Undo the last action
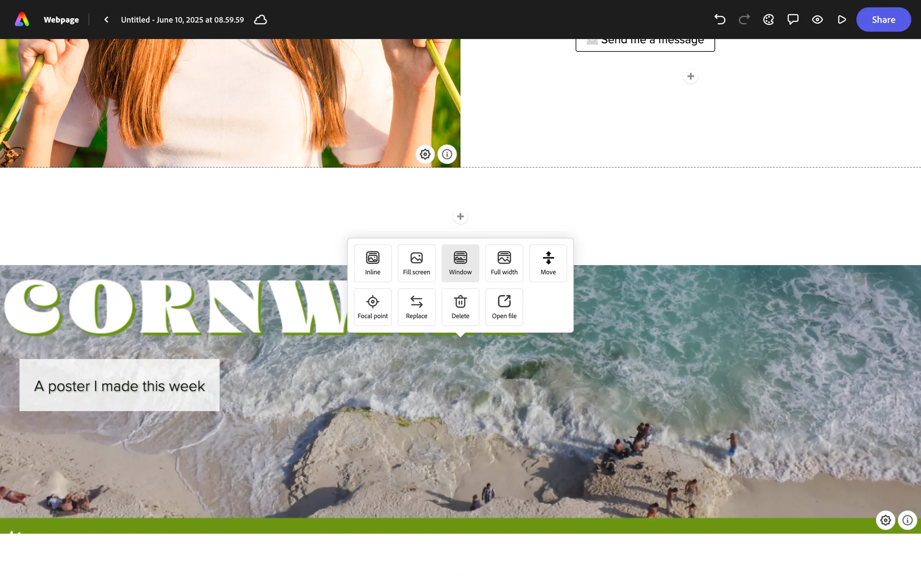This screenshot has width=921, height=576. (720, 20)
